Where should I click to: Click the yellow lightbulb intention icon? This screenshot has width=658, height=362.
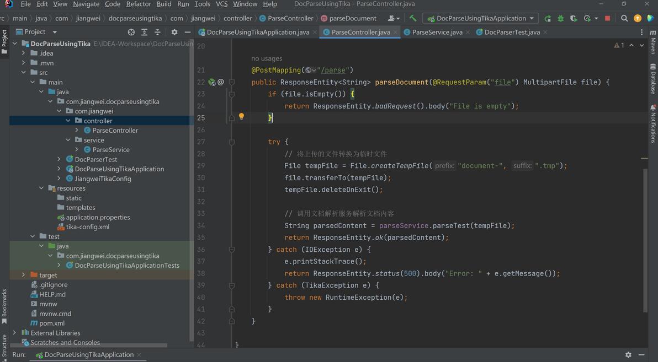tap(241, 117)
